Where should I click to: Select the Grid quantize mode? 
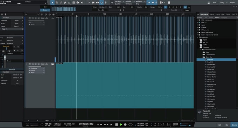(45, 7)
